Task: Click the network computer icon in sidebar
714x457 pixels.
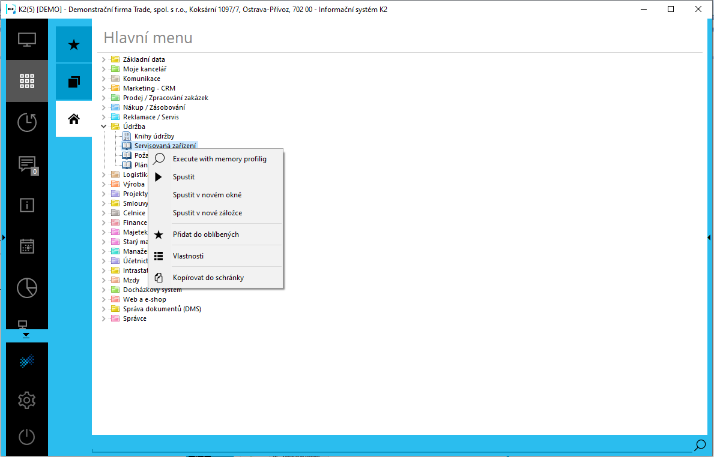Action: pos(23,324)
